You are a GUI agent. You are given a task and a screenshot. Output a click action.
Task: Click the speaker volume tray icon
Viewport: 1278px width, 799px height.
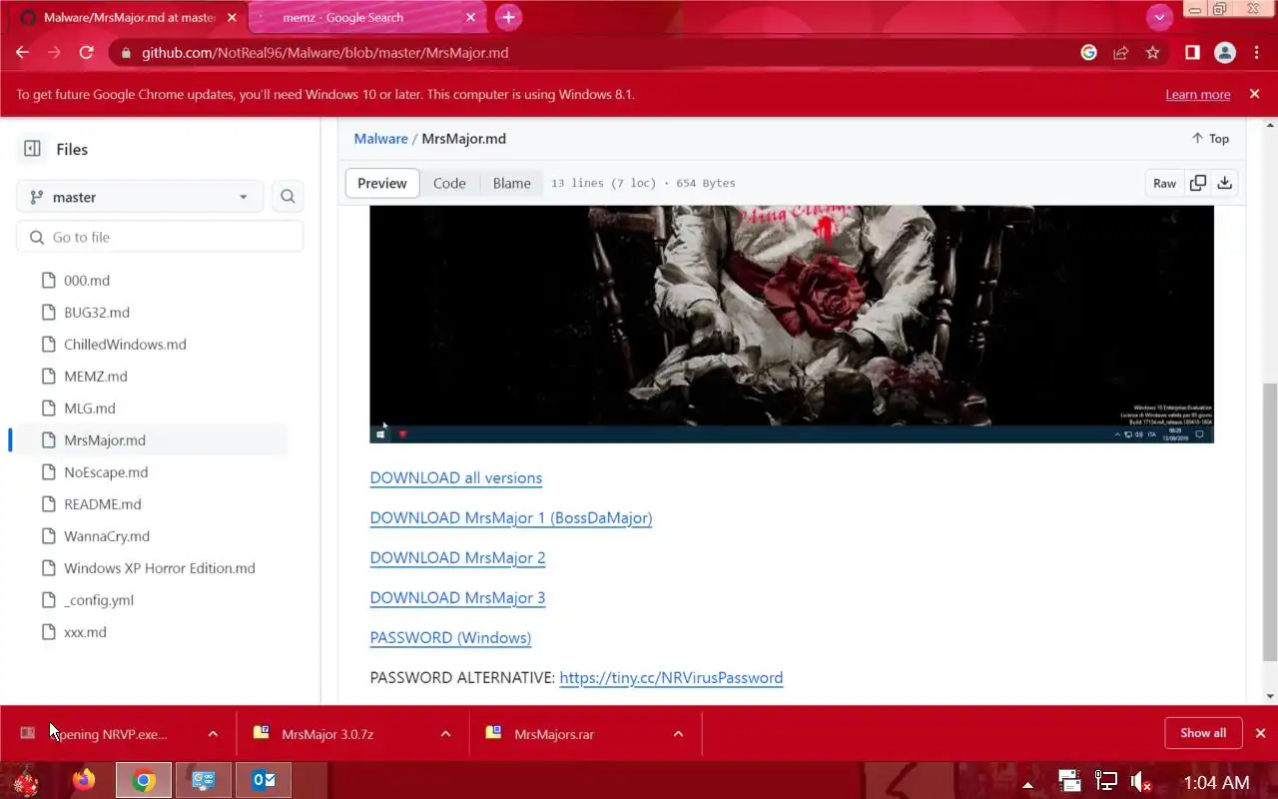[1141, 782]
